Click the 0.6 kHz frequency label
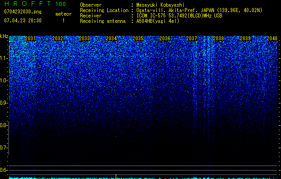This screenshot has height=179, width=281. [4, 170]
